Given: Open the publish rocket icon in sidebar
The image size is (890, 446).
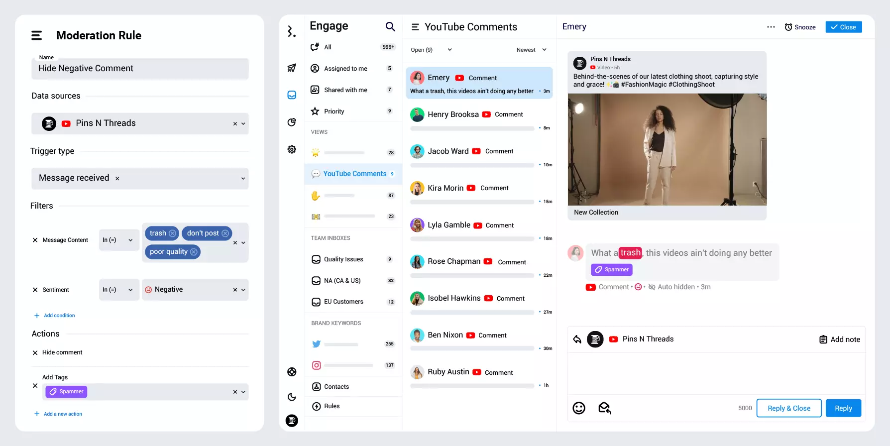Looking at the screenshot, I should tap(292, 68).
